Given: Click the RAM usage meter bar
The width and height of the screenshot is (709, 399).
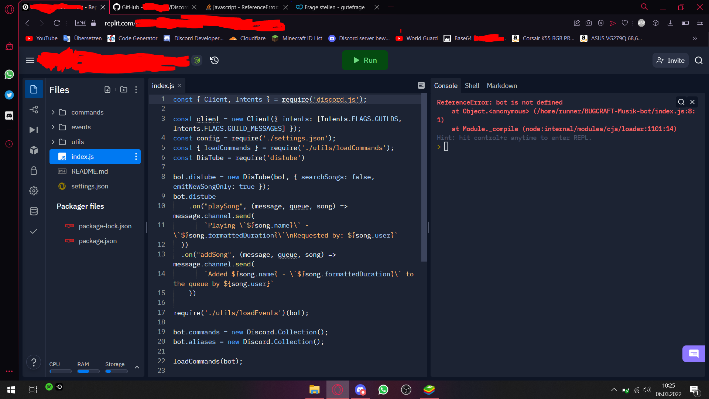Looking at the screenshot, I should (x=88, y=371).
